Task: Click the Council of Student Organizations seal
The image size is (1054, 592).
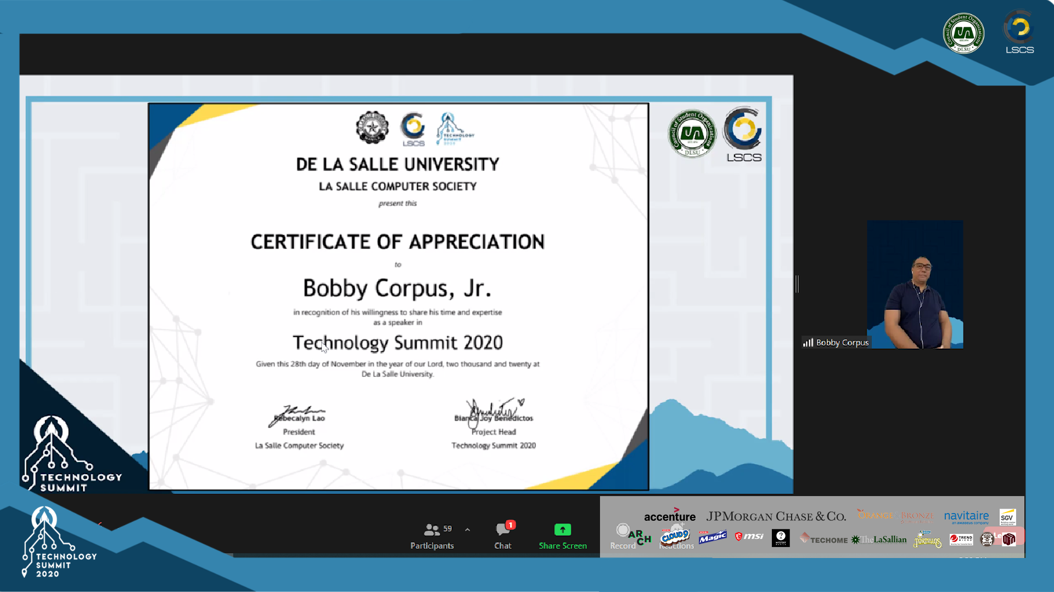Action: click(963, 33)
